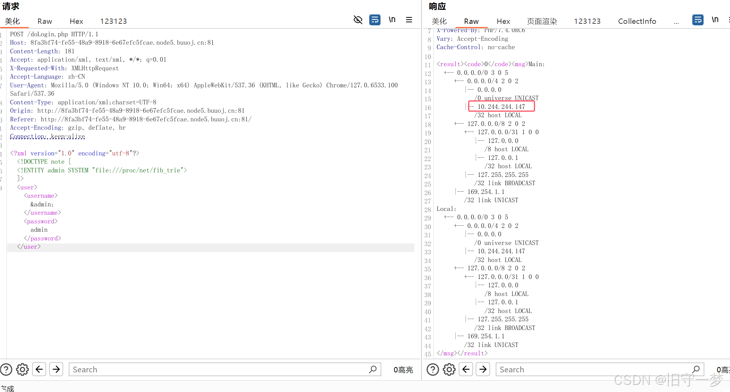Viewport: 730px width, 392px height.
Task: Toggle the eye-slash hide icon in request panel
Action: (357, 20)
